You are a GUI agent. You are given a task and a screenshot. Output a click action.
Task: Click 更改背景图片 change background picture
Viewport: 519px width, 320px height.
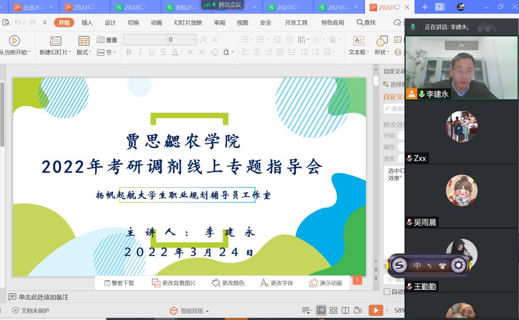[x=174, y=283]
